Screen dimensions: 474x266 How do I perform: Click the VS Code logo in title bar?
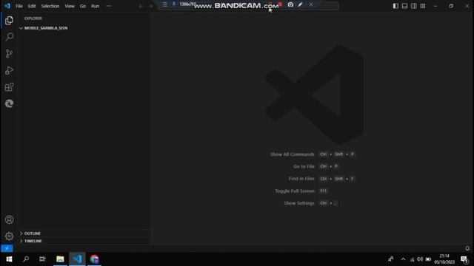7,6
